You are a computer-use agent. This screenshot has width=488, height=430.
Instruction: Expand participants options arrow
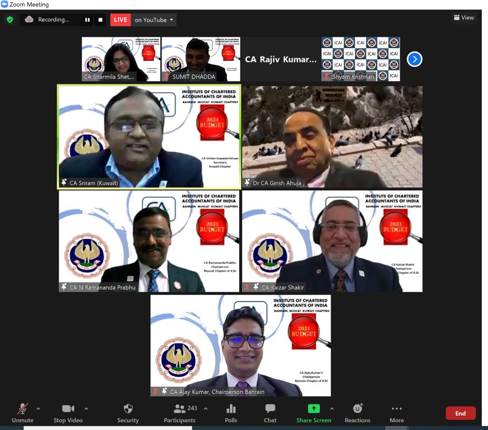pos(206,409)
